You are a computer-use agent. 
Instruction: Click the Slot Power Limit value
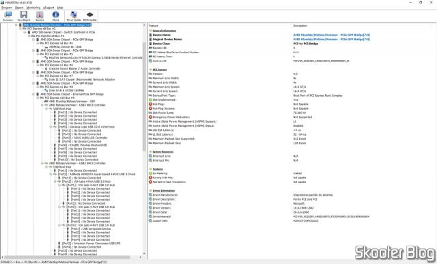tap(300, 113)
